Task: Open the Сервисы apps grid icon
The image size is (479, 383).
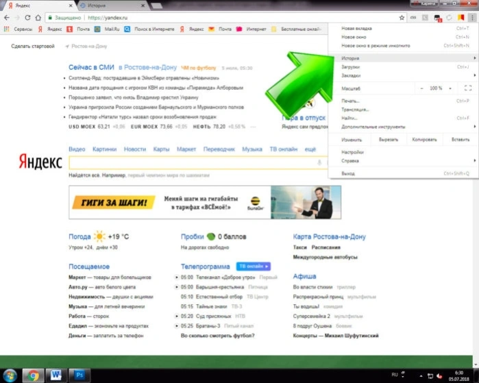Action: coord(6,29)
